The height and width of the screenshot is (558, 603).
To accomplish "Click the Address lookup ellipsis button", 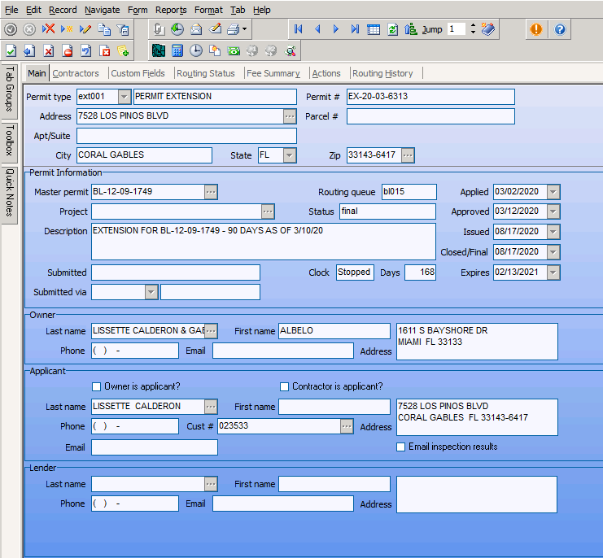I will [x=290, y=116].
